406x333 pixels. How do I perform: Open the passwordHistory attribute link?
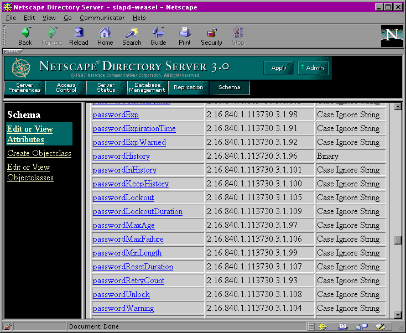tap(121, 157)
